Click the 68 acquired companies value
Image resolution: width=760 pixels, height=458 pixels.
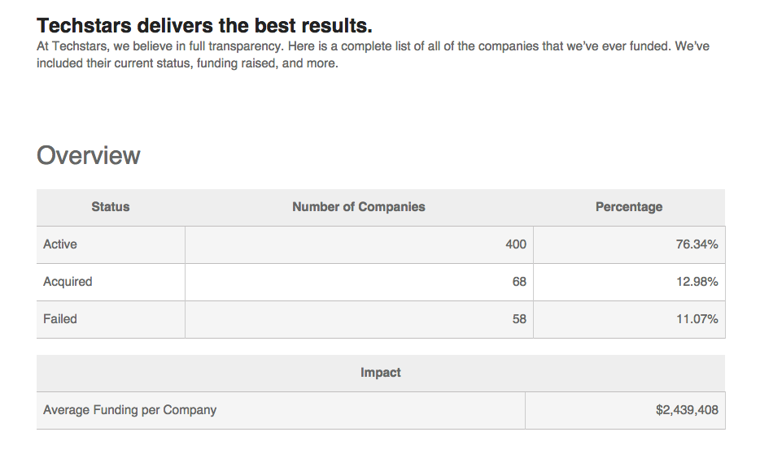519,282
